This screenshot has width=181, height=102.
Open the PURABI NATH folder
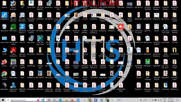[x=40, y=63]
